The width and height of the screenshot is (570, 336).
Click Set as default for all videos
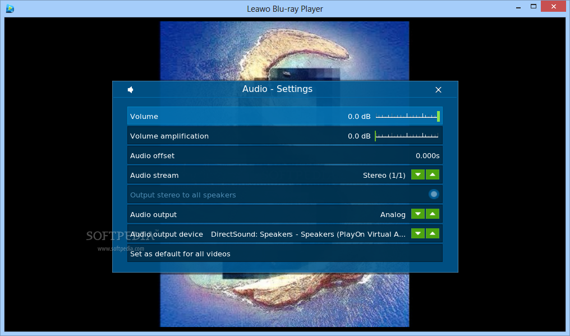284,254
